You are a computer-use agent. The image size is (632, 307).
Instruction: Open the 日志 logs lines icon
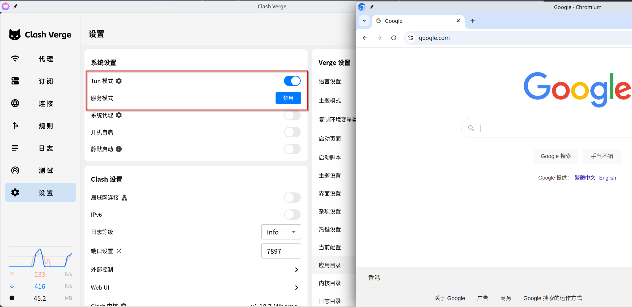15,148
